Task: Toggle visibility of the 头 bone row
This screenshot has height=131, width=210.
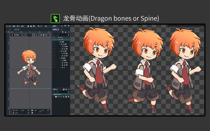Action: [x=53, y=67]
